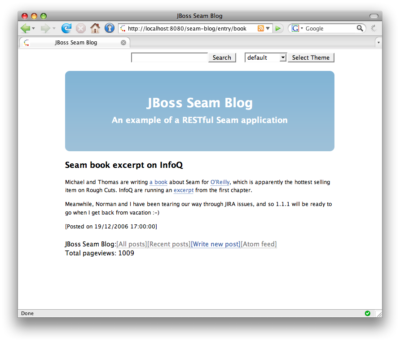Viewport: 400px width, 342px height.
Task: Click the search magnifying glass icon
Action: coord(360,29)
